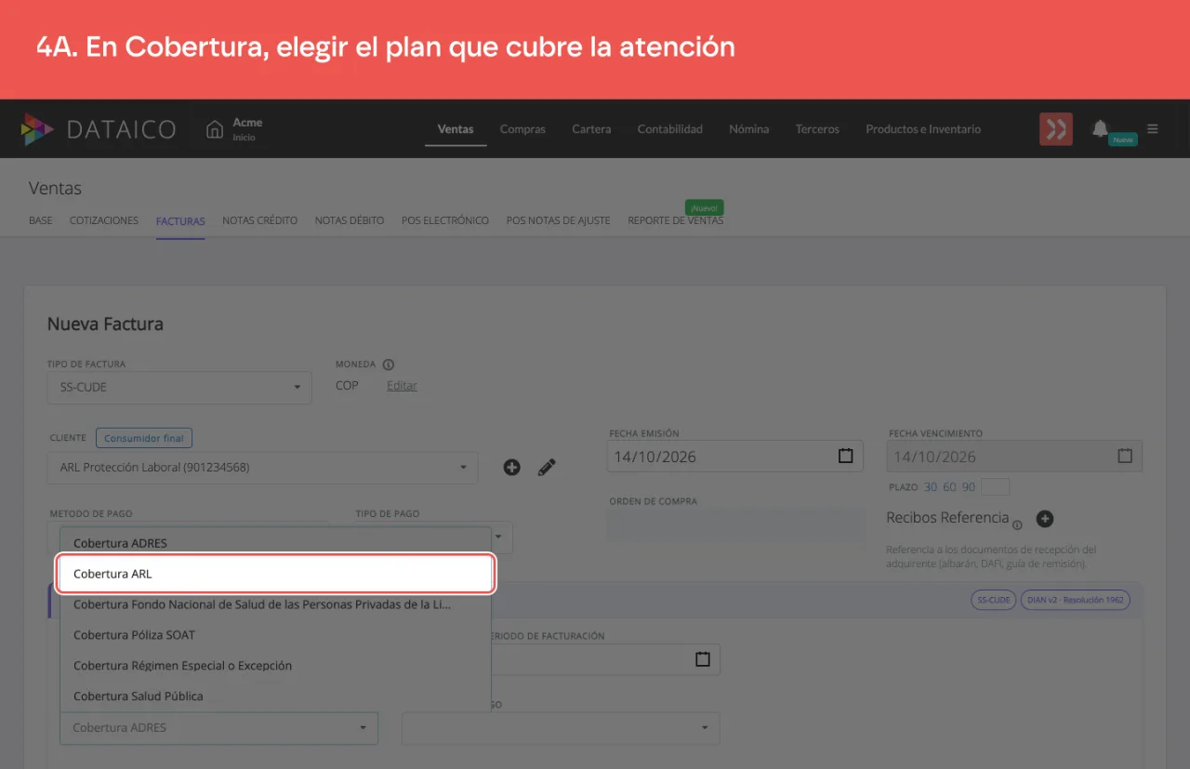Open the hamburger menu
The width and height of the screenshot is (1190, 769).
point(1153,129)
